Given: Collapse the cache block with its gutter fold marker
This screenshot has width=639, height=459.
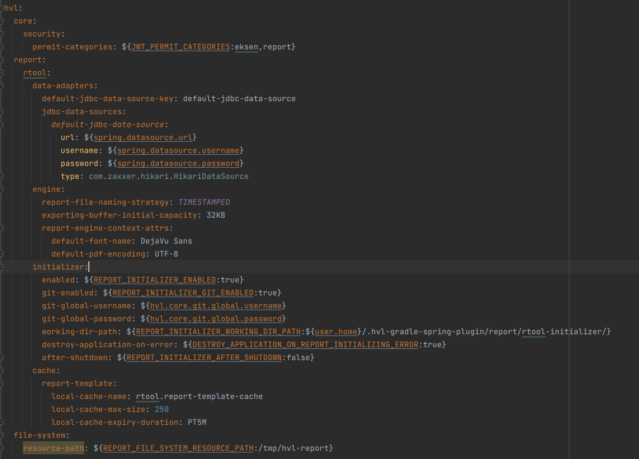Looking at the screenshot, I should [2, 371].
